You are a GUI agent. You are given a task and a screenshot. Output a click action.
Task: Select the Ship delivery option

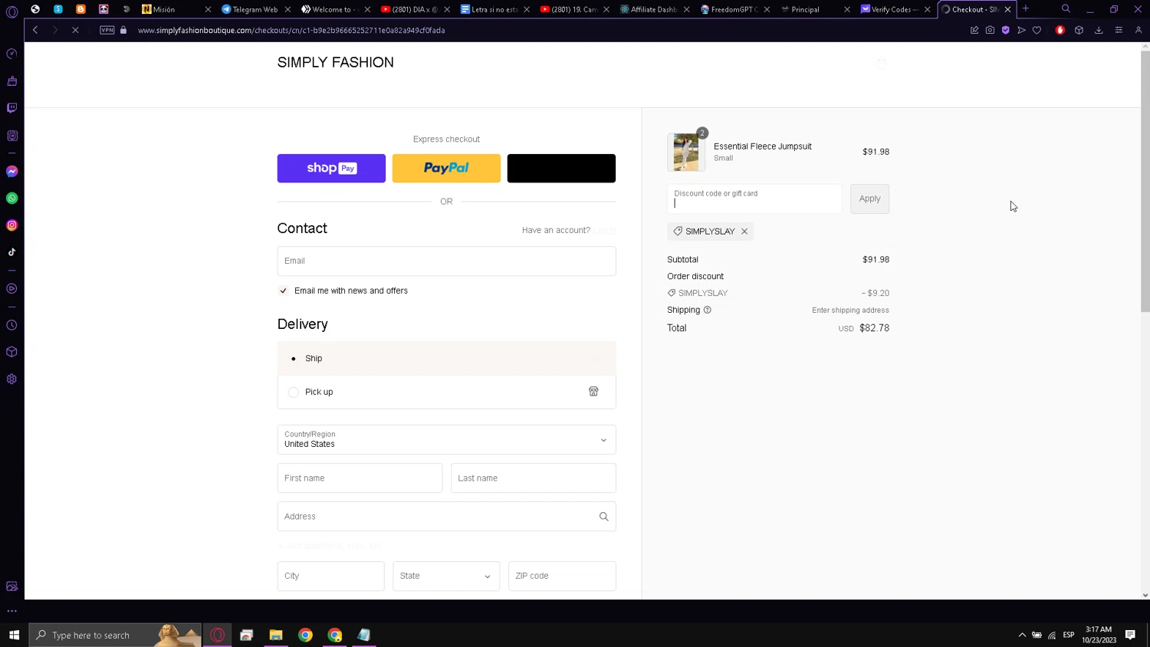click(x=446, y=358)
